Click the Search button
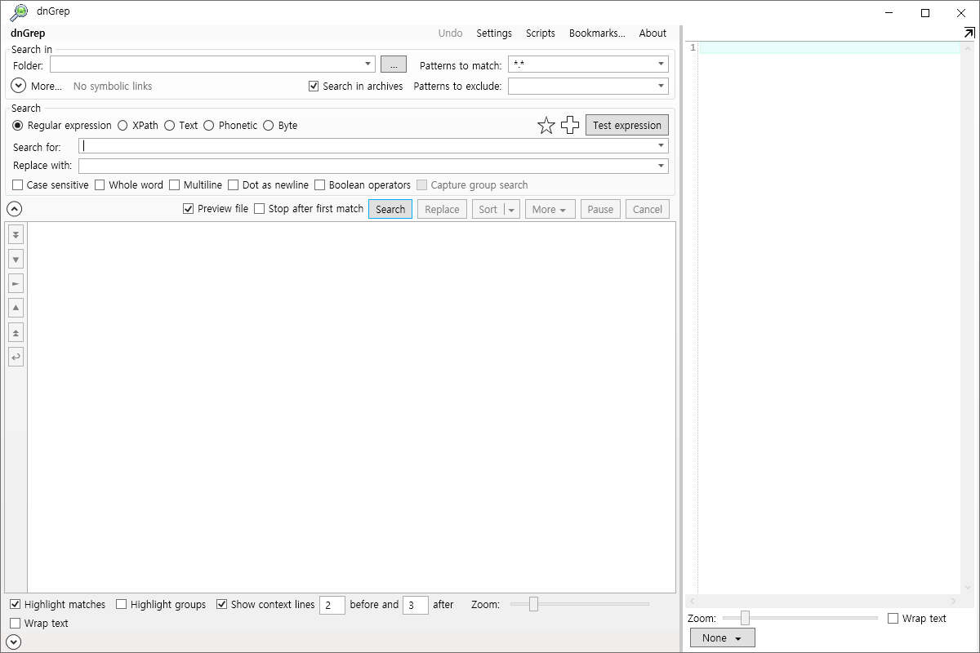 (390, 210)
